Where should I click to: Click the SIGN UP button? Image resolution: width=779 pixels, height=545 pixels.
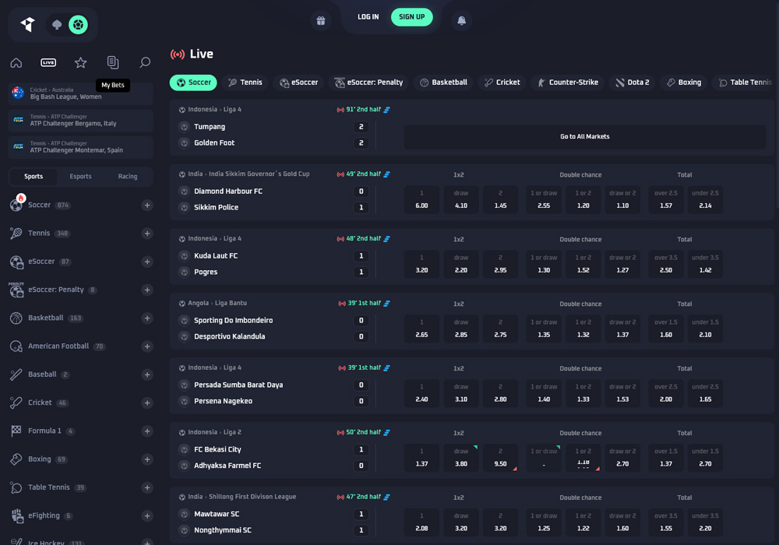(x=412, y=16)
